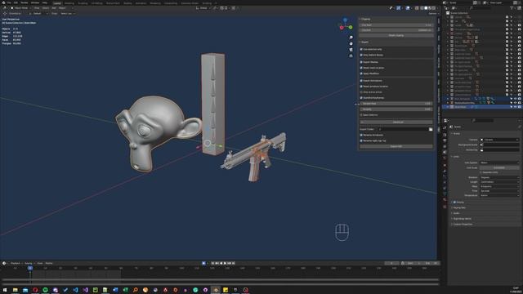Click the Clip Start value slider

(x=396, y=25)
